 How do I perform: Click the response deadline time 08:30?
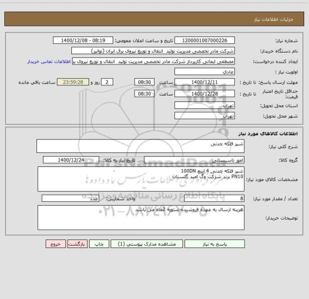pyautogui.click(x=144, y=82)
